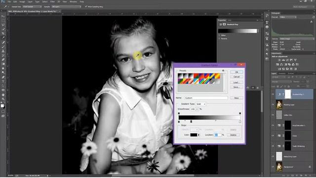Select the Spot Healing Brush tool
316x178 pixels.
point(3,43)
